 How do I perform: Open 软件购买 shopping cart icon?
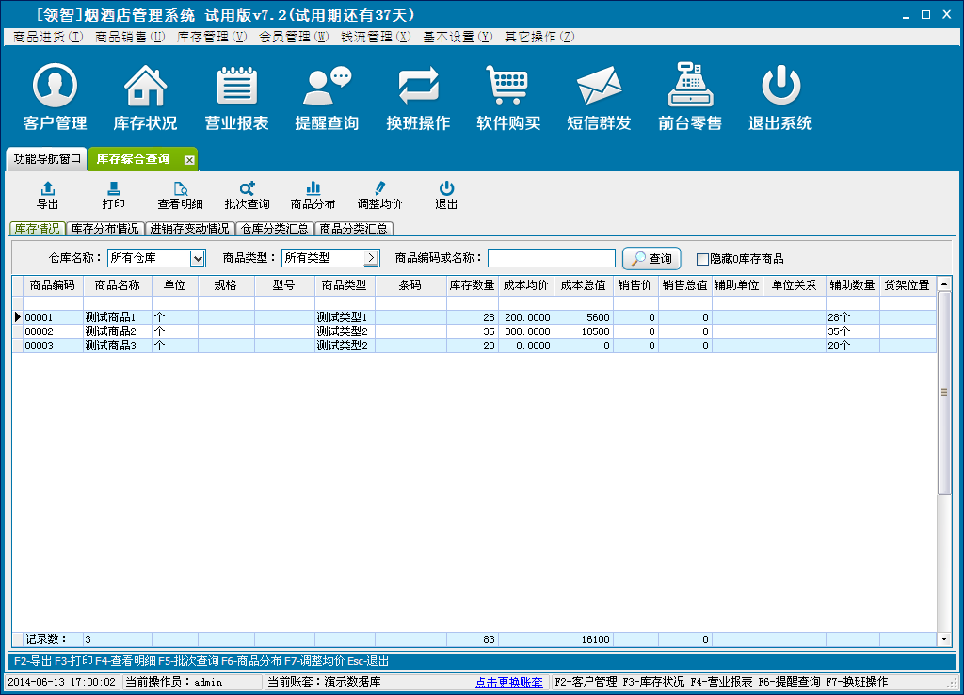[x=508, y=87]
